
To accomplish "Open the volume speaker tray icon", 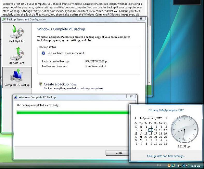I will (x=187, y=165).
